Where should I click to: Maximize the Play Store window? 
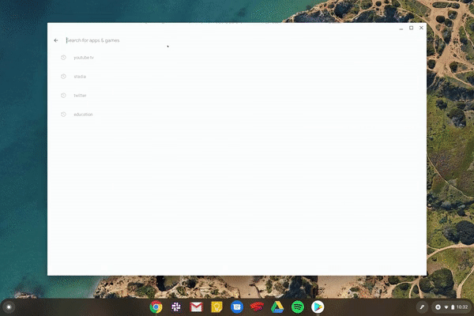point(412,28)
